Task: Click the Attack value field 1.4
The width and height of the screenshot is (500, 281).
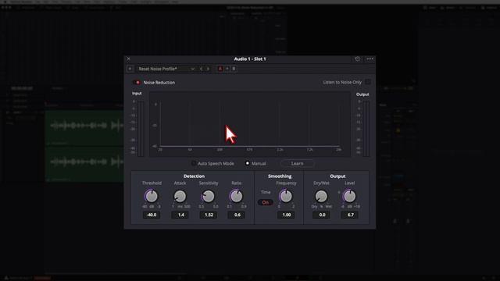Action: [x=180, y=215]
